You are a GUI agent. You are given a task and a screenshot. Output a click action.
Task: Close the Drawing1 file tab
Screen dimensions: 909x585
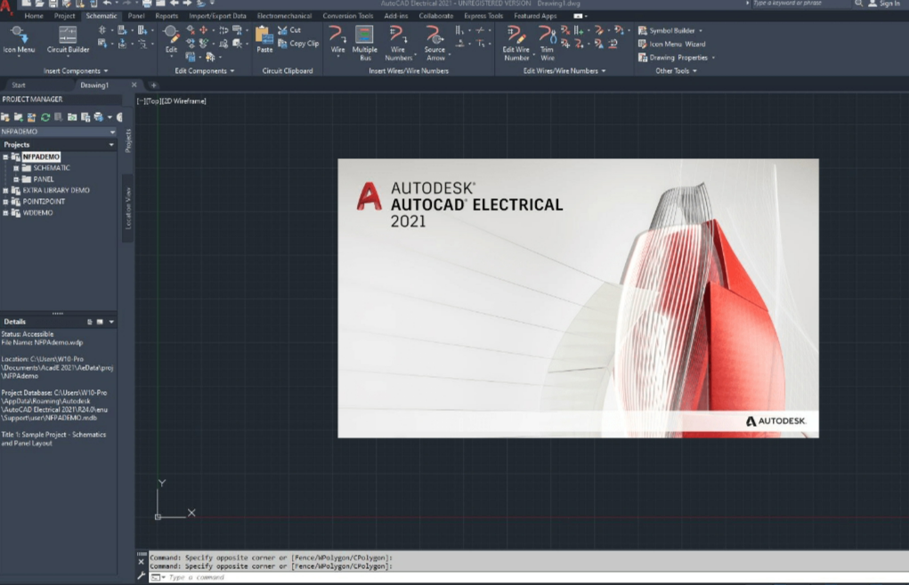(x=134, y=85)
